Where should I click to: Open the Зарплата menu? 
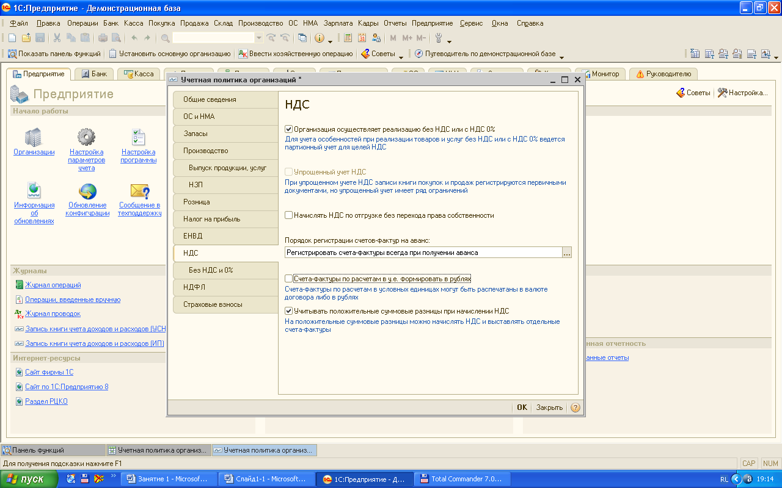(338, 23)
